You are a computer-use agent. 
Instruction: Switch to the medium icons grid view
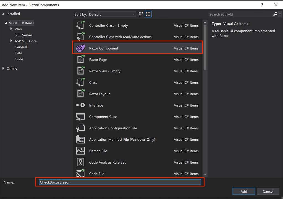pyautogui.click(x=141, y=14)
